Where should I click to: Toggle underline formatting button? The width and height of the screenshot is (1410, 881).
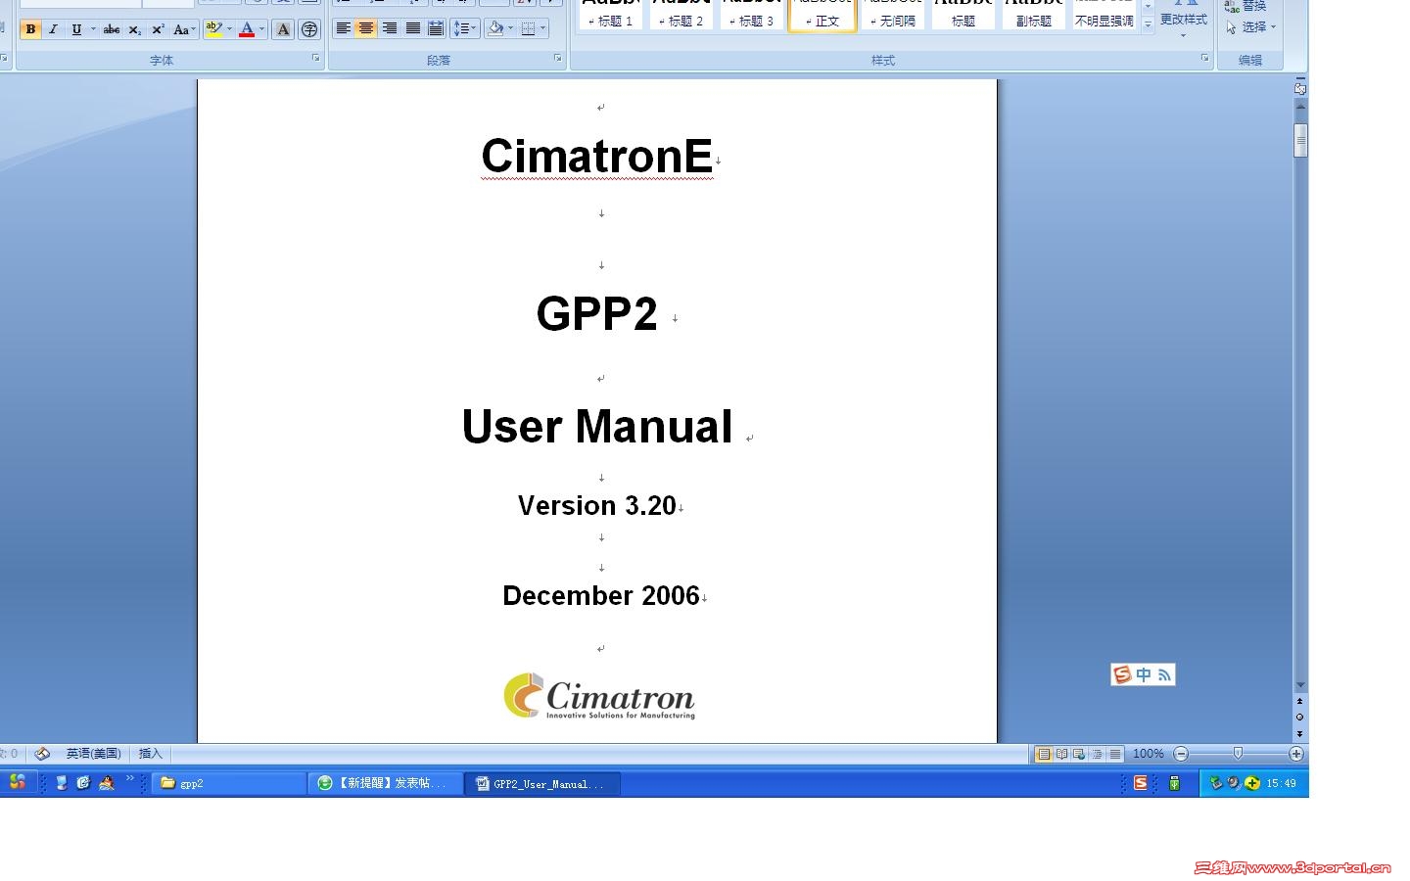click(76, 29)
